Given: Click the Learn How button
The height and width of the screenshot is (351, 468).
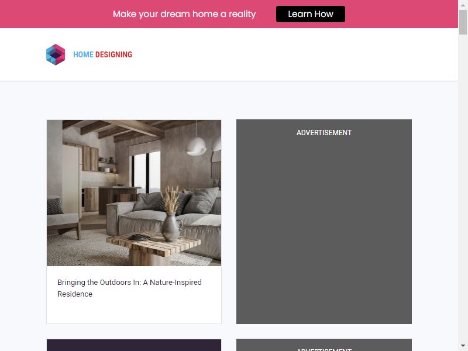Looking at the screenshot, I should click(x=311, y=14).
